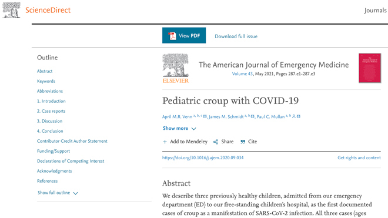Click the Elsevier tree logo at top left
This screenshot has height=218, width=388.
pyautogui.click(x=11, y=10)
